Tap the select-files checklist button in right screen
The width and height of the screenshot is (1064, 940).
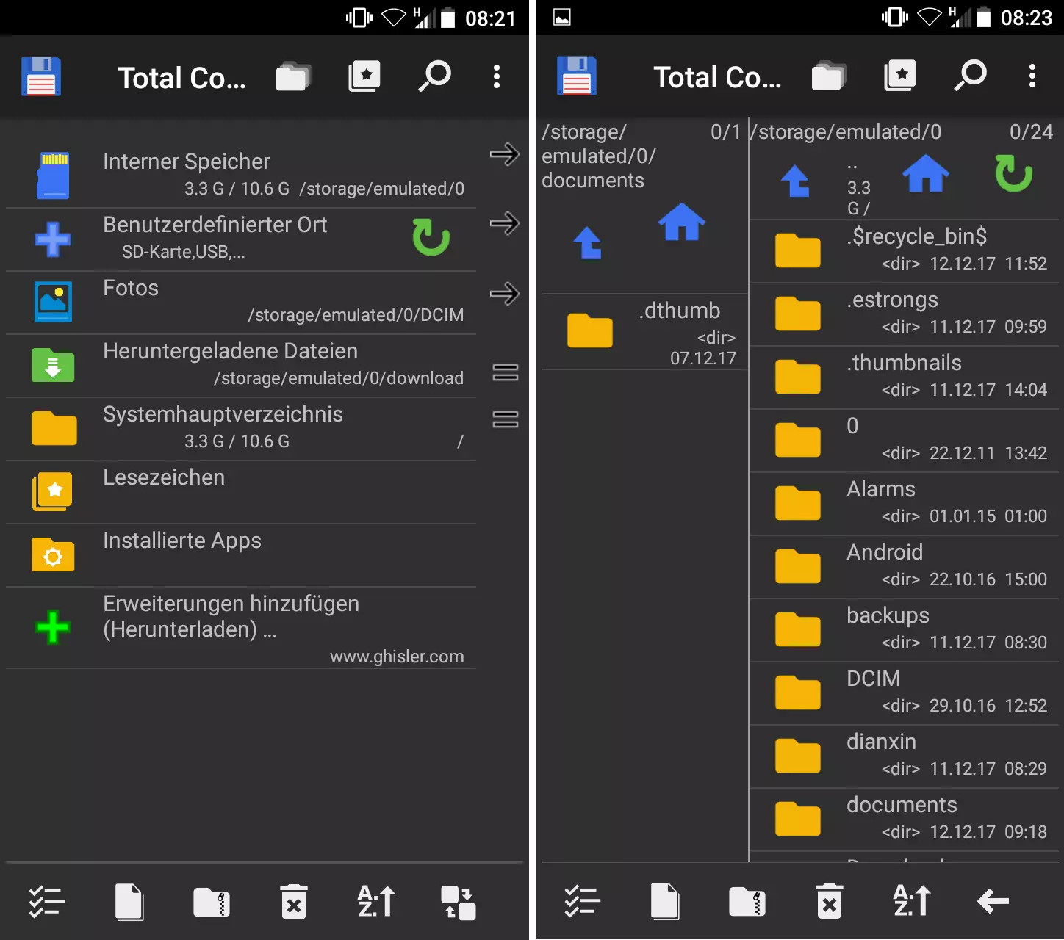tap(583, 902)
